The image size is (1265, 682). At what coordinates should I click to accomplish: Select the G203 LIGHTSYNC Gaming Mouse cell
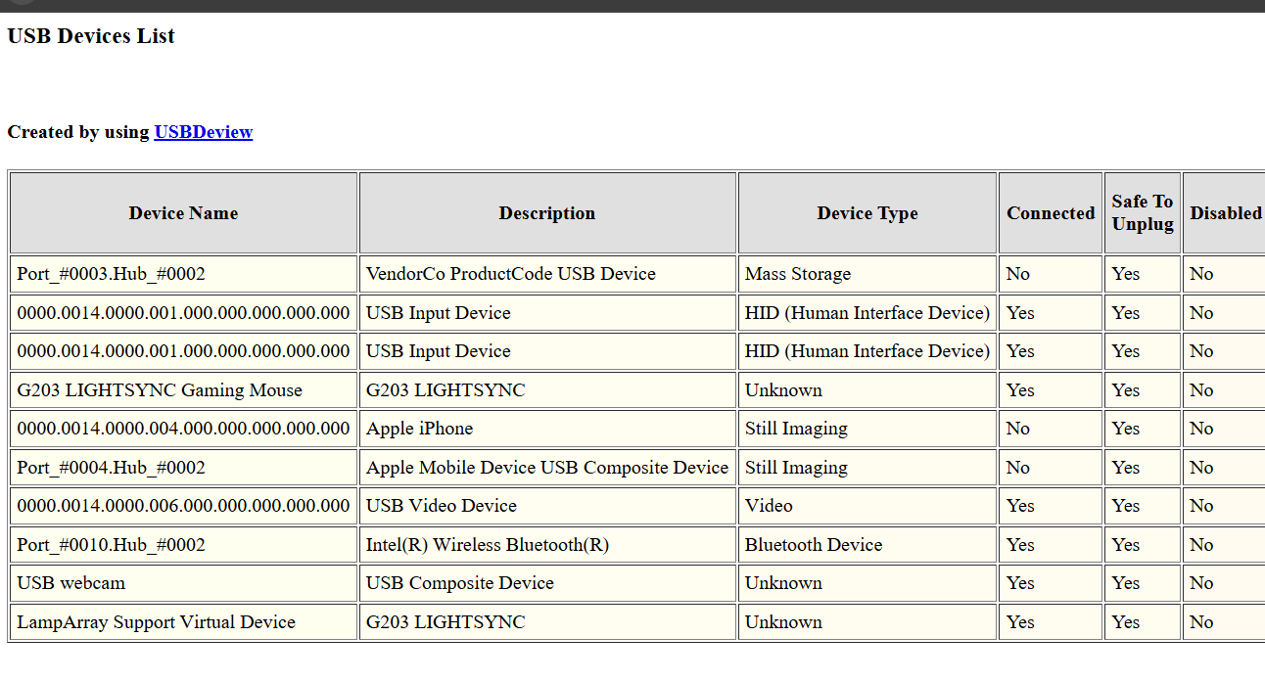coord(184,390)
